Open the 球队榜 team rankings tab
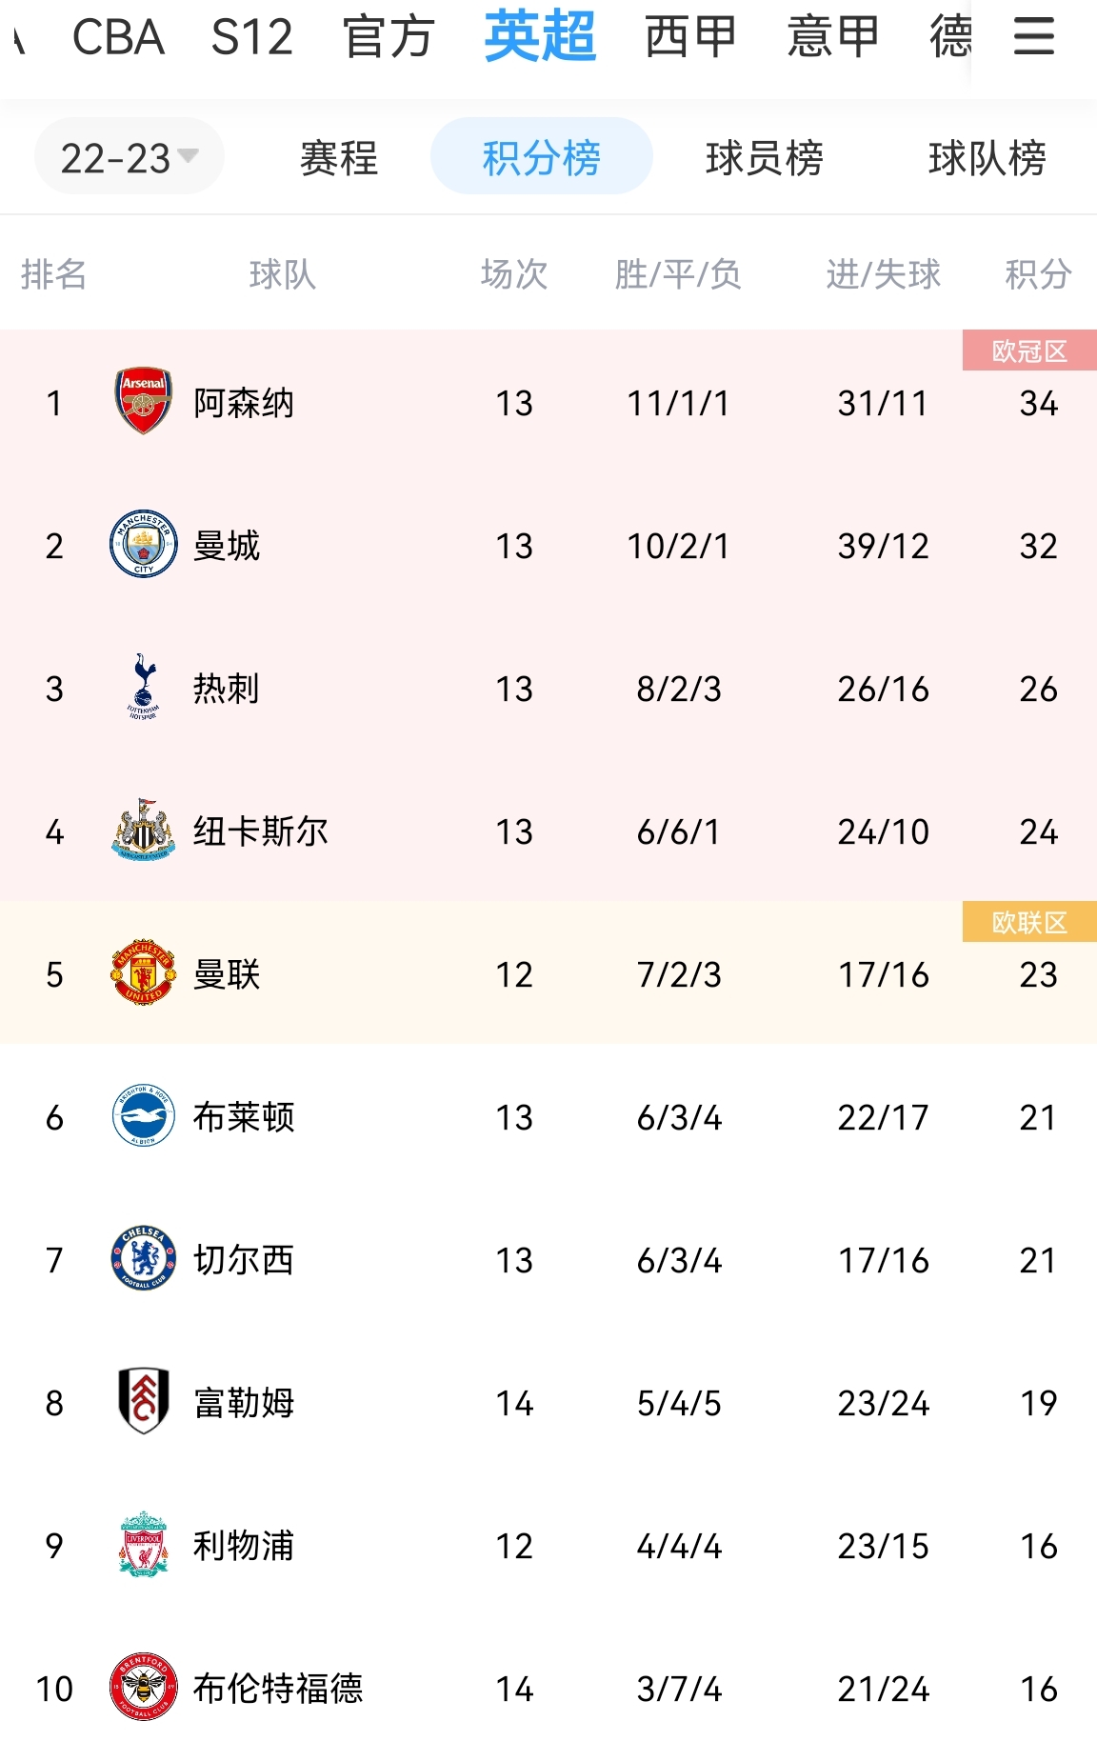This screenshot has width=1097, height=1741. click(987, 157)
